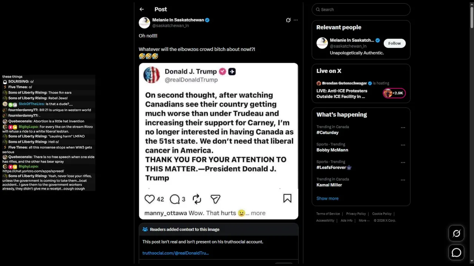474x266 pixels.
Task: Open more options for #Caturday trend
Action: 403,128
